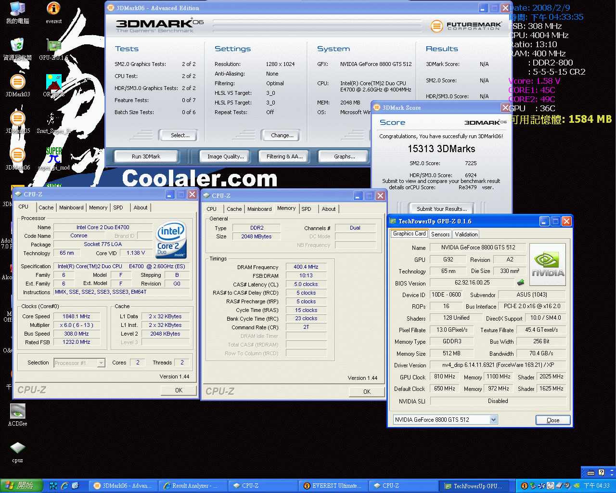616x493 pixels.
Task: Open the 3DMark05 desktop shortcut
Action: tap(18, 119)
